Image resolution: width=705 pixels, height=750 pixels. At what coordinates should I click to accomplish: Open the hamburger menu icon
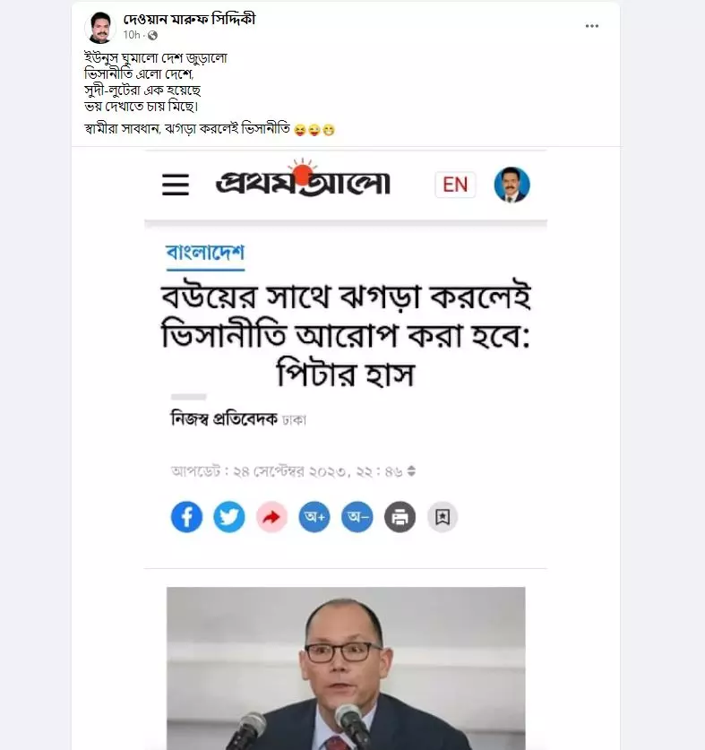coord(176,185)
